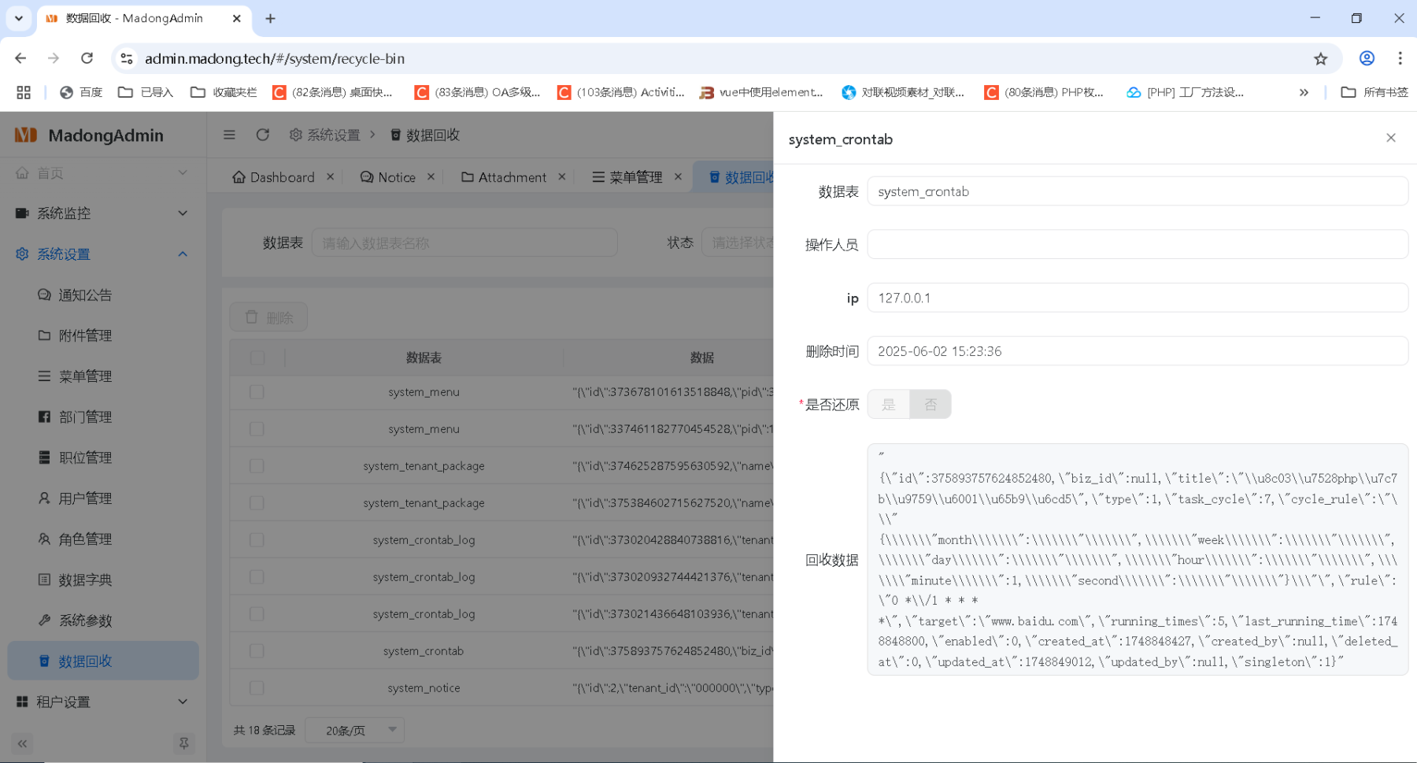Reload the browser page
1417x763 pixels.
(87, 58)
